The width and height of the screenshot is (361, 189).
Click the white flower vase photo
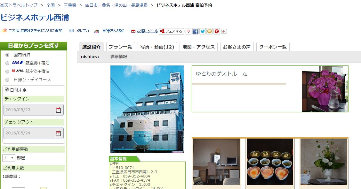tap(324, 162)
